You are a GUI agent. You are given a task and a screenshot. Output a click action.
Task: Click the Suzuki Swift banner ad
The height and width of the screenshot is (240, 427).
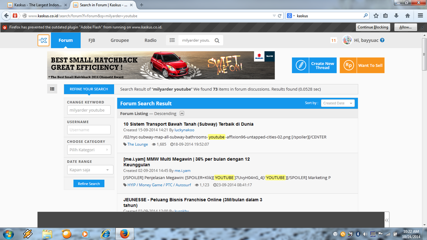coord(161,65)
